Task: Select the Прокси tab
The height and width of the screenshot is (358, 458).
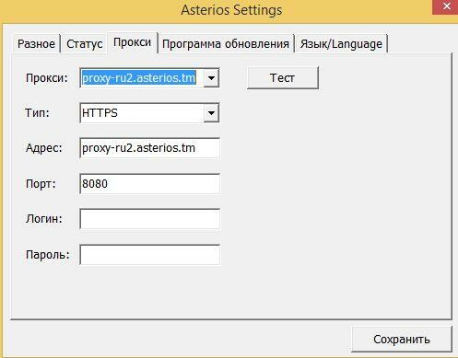Action: click(132, 42)
